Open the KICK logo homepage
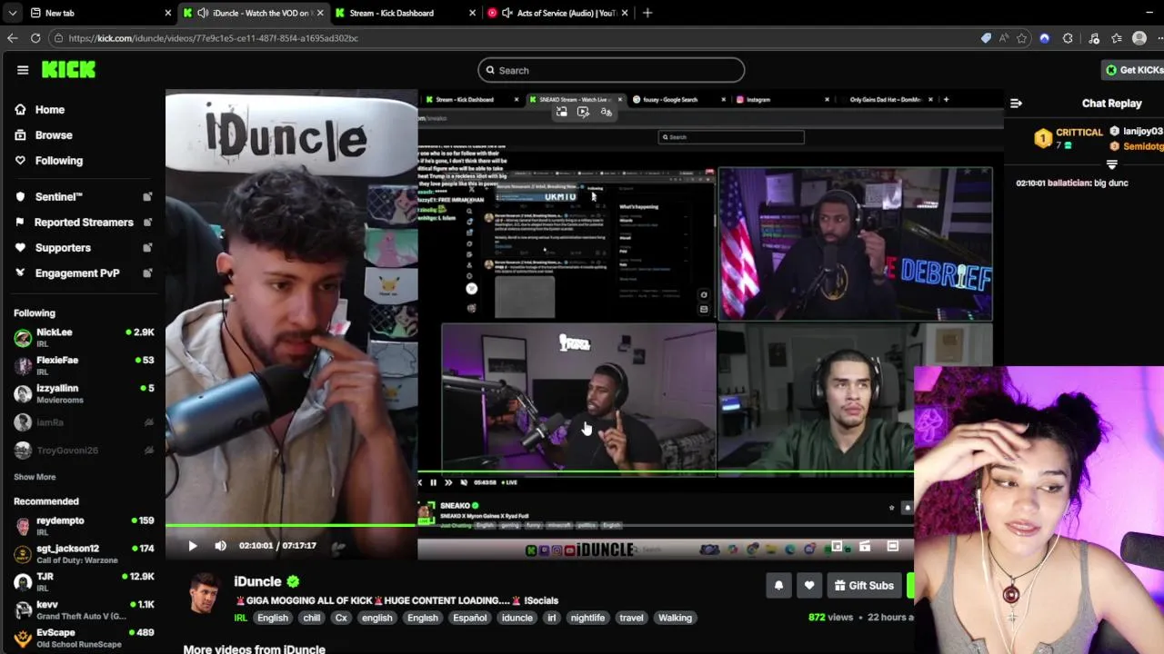The height and width of the screenshot is (654, 1164). (x=68, y=70)
